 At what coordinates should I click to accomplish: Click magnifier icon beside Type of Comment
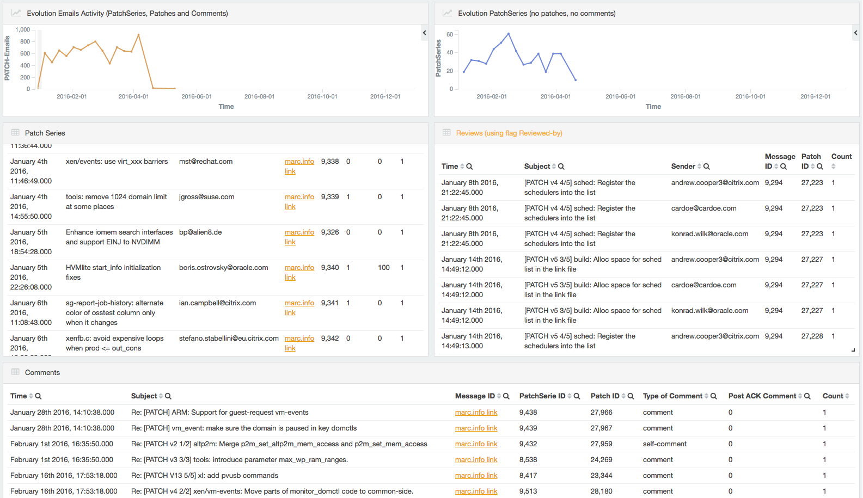pos(714,396)
